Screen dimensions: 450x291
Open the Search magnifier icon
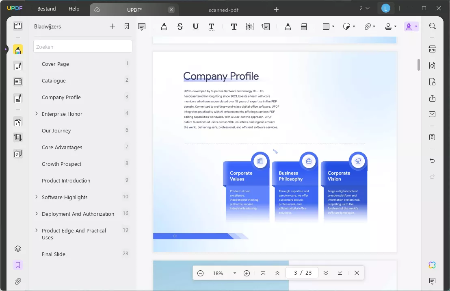[x=432, y=26]
